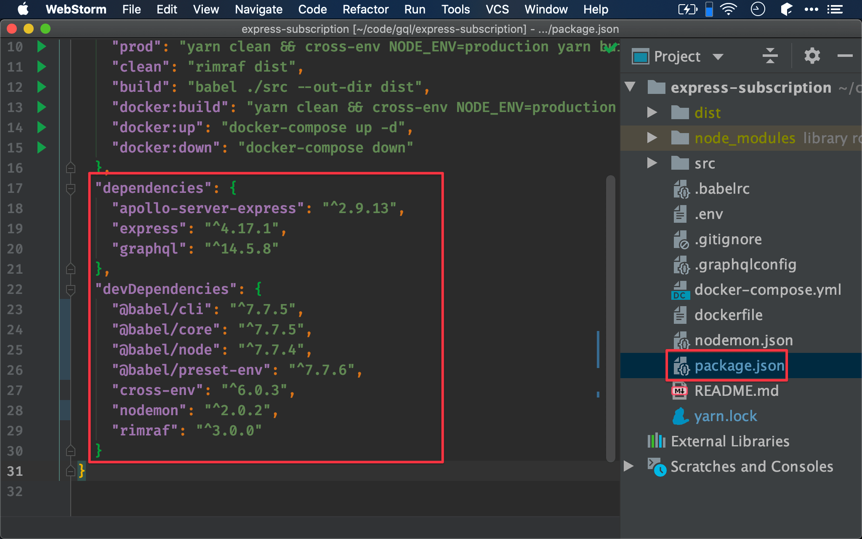The width and height of the screenshot is (862, 539).
Task: Click the docker-compose.yml DC icon
Action: click(x=681, y=290)
